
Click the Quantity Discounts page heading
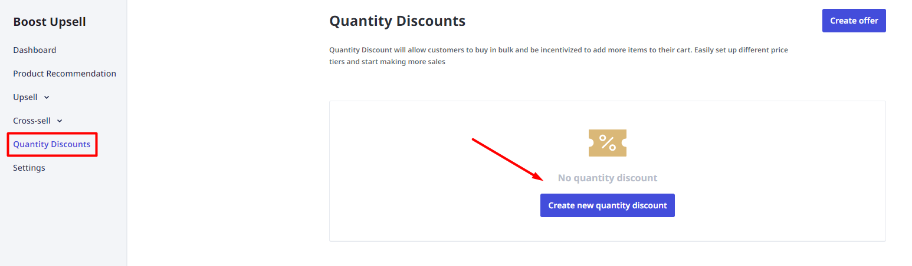pyautogui.click(x=397, y=21)
